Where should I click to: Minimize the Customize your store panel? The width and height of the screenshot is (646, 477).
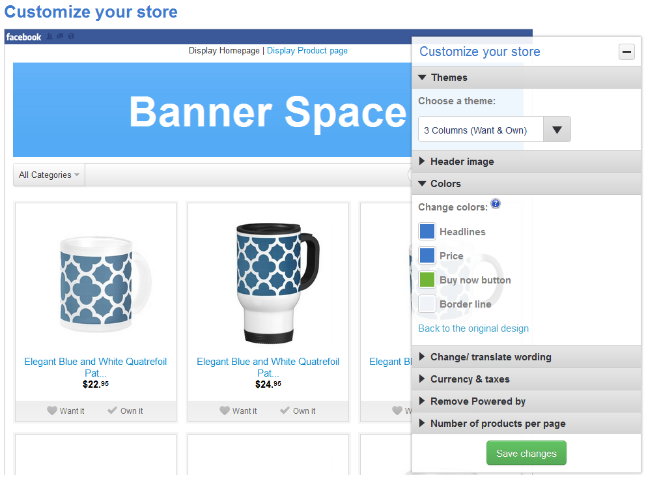pos(626,52)
